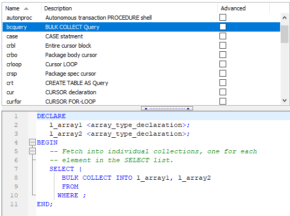Click the 'BULK COLLECT Query' description
The width and height of the screenshot is (290, 216).
tap(72, 27)
